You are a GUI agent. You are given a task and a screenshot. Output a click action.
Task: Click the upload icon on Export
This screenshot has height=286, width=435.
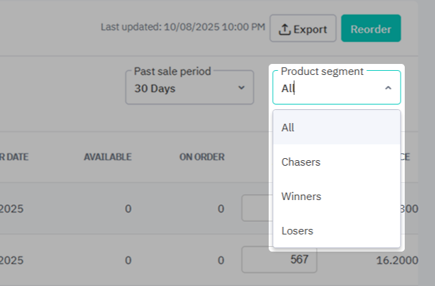285,29
